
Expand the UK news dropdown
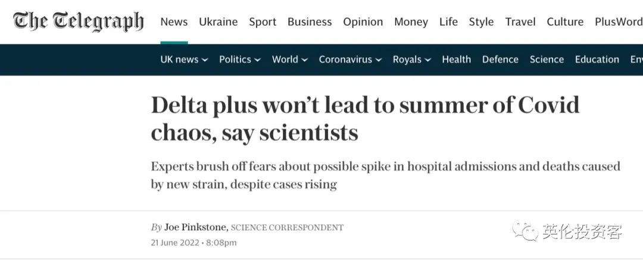click(184, 59)
